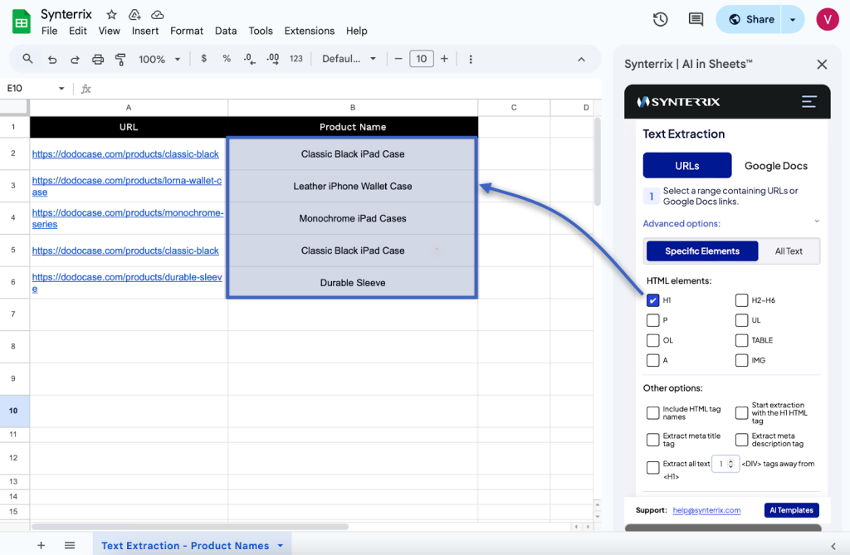
Task: Enable the UL element checkbox
Action: click(741, 320)
